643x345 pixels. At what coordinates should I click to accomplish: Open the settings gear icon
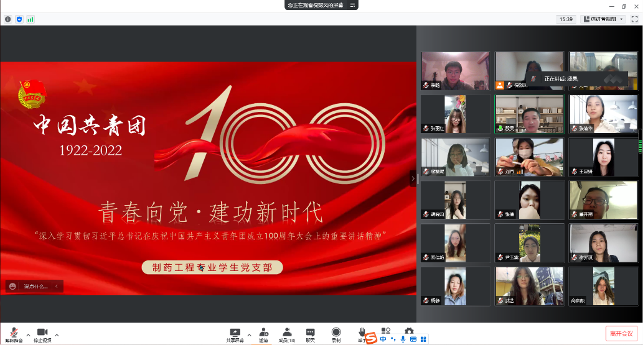409,331
